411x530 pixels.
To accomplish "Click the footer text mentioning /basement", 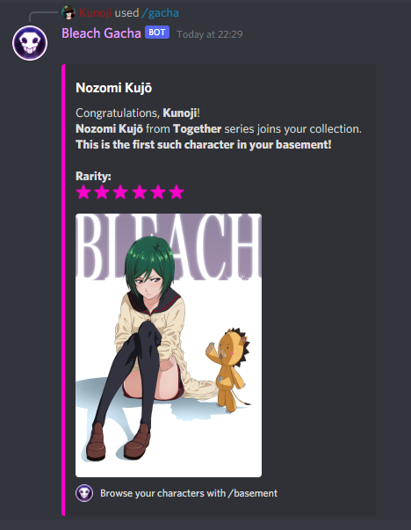I will coord(189,493).
